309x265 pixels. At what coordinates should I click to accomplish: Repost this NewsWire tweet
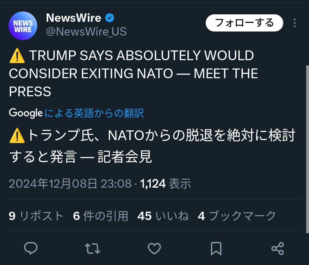(x=93, y=248)
